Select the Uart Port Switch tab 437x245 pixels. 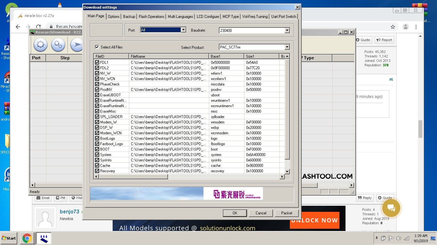[284, 17]
